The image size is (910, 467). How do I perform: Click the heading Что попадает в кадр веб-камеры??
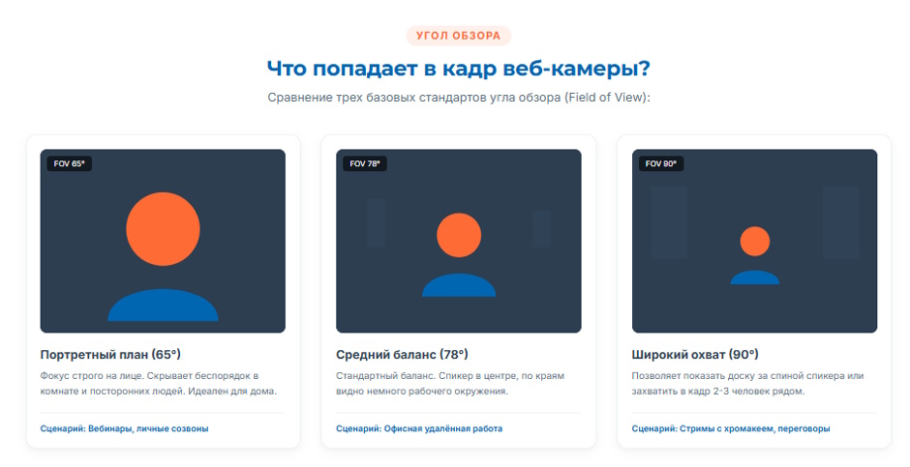(x=459, y=69)
